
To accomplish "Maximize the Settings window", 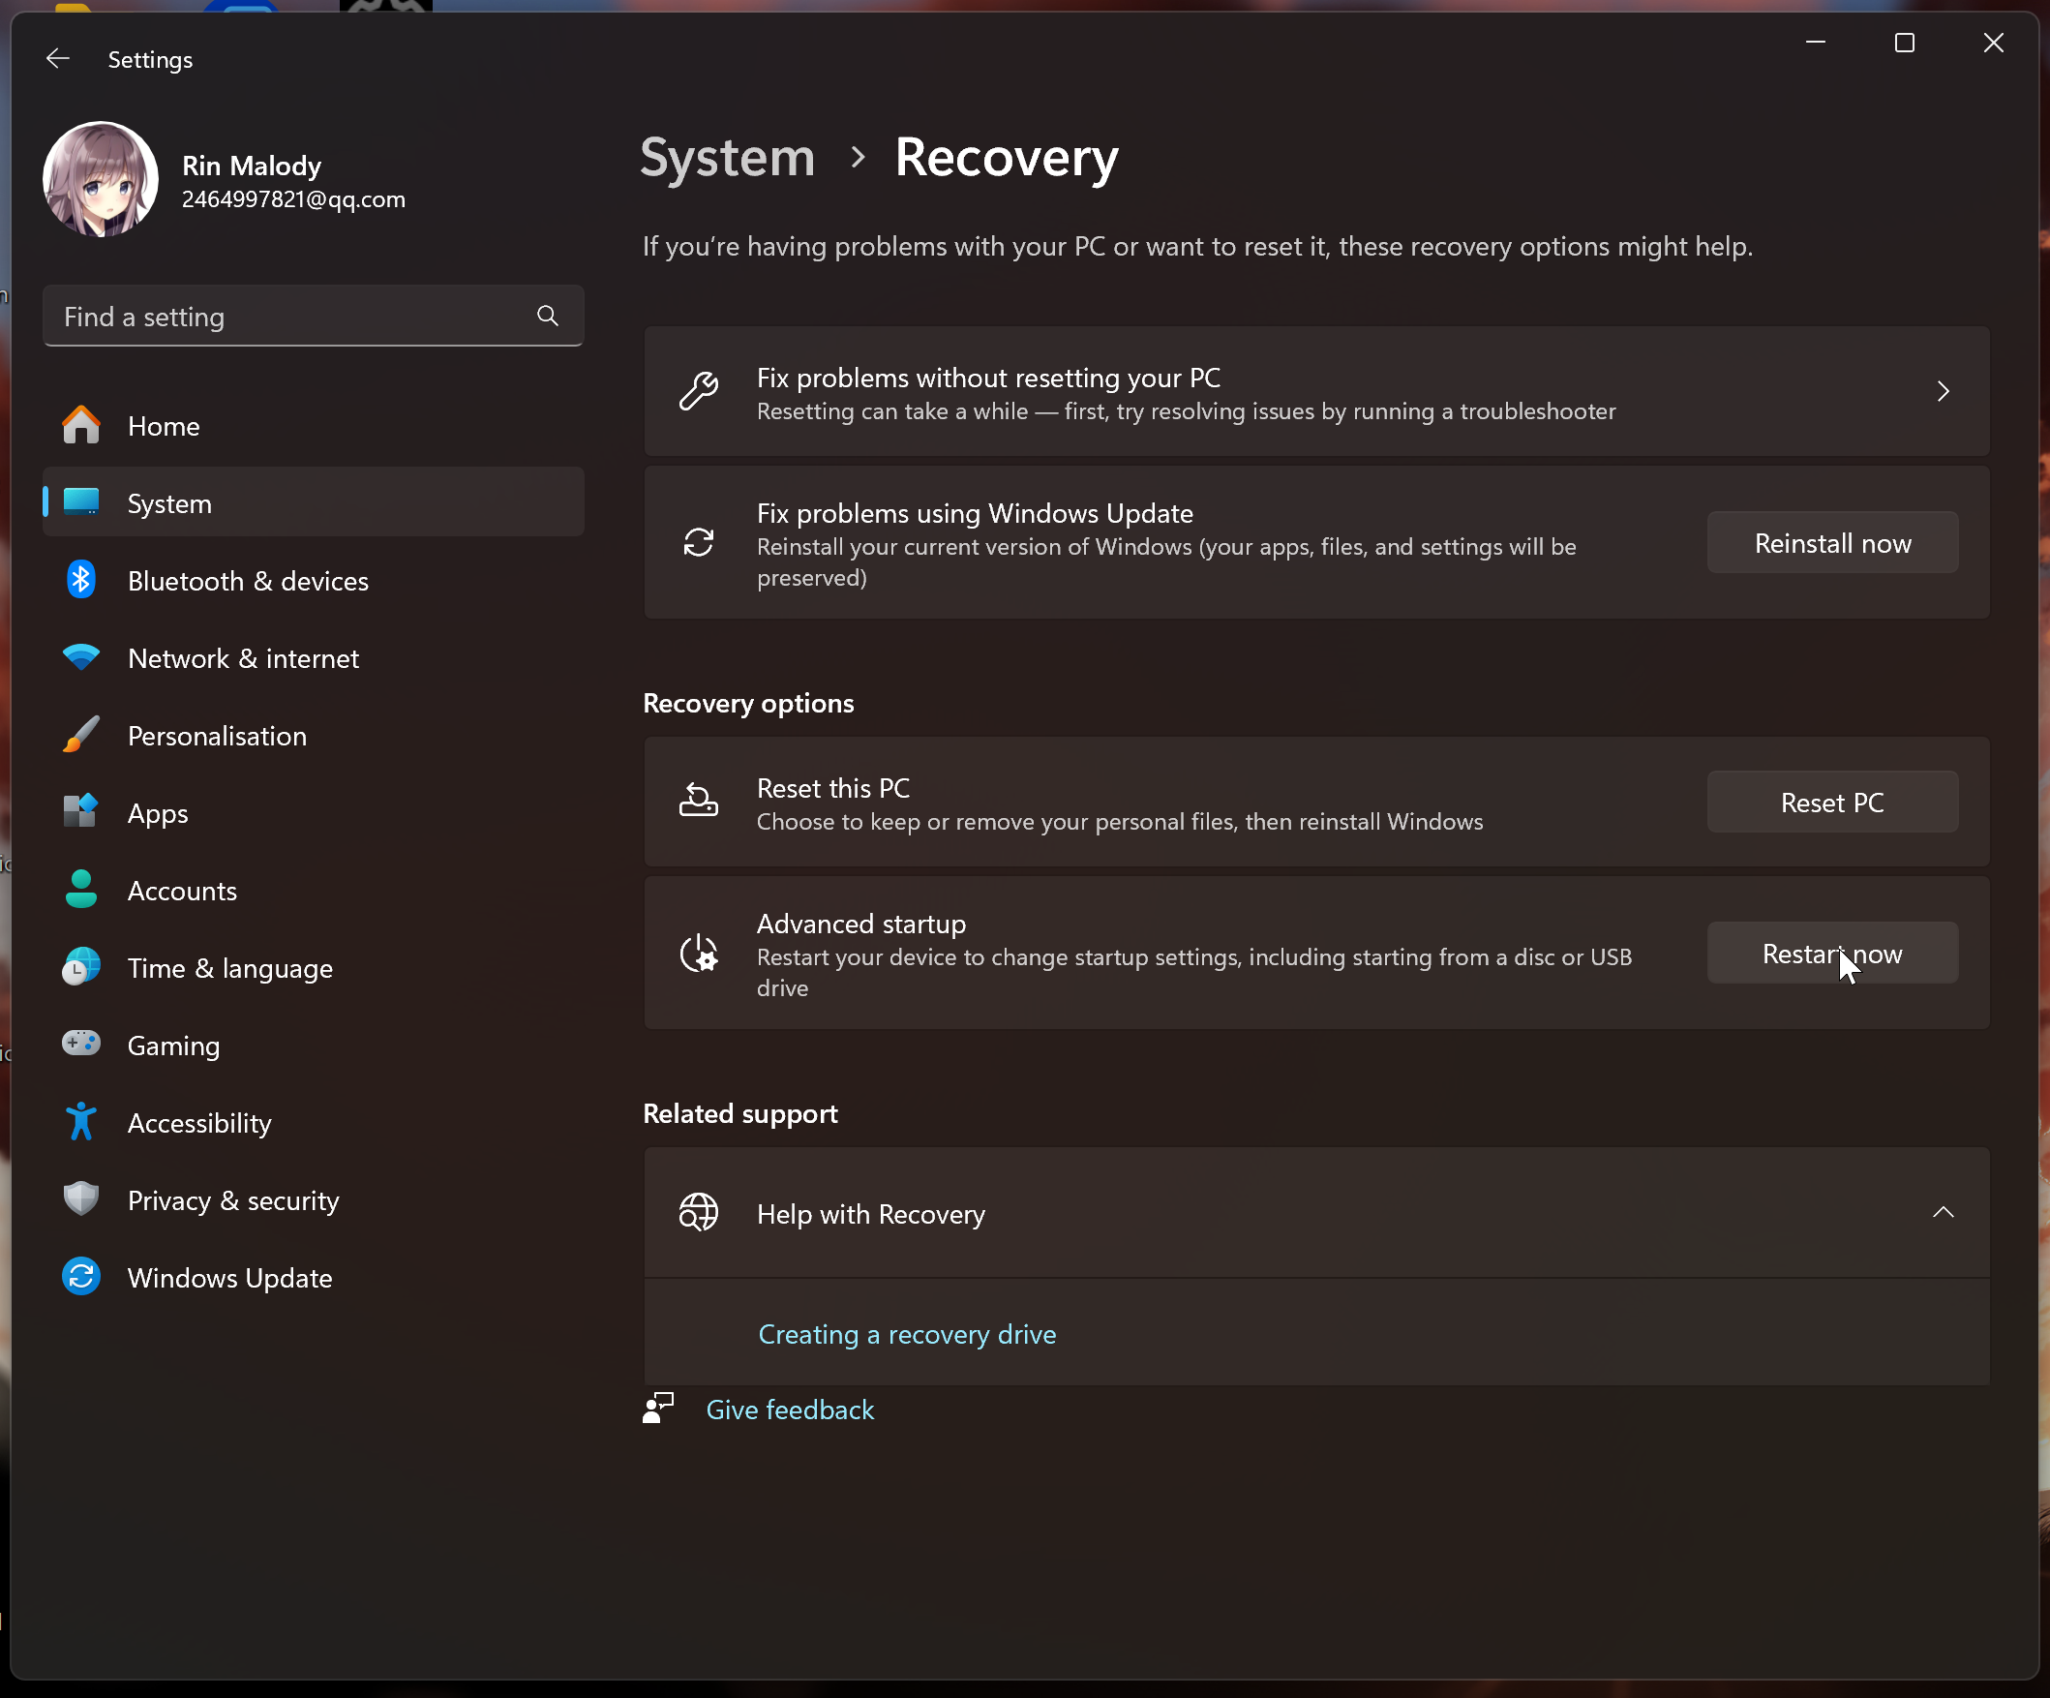I will click(1904, 43).
